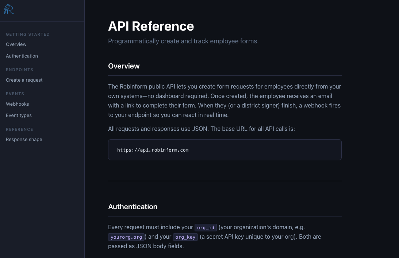
Task: Open the Create a request endpoint link
Action: tap(24, 80)
